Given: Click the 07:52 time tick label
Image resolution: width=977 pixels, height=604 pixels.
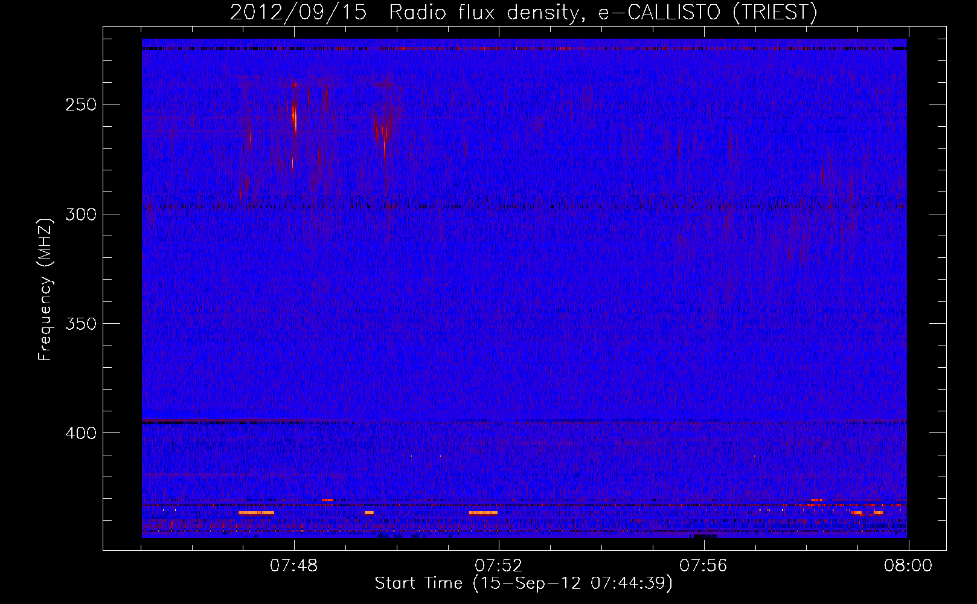Looking at the screenshot, I should coord(498,566).
